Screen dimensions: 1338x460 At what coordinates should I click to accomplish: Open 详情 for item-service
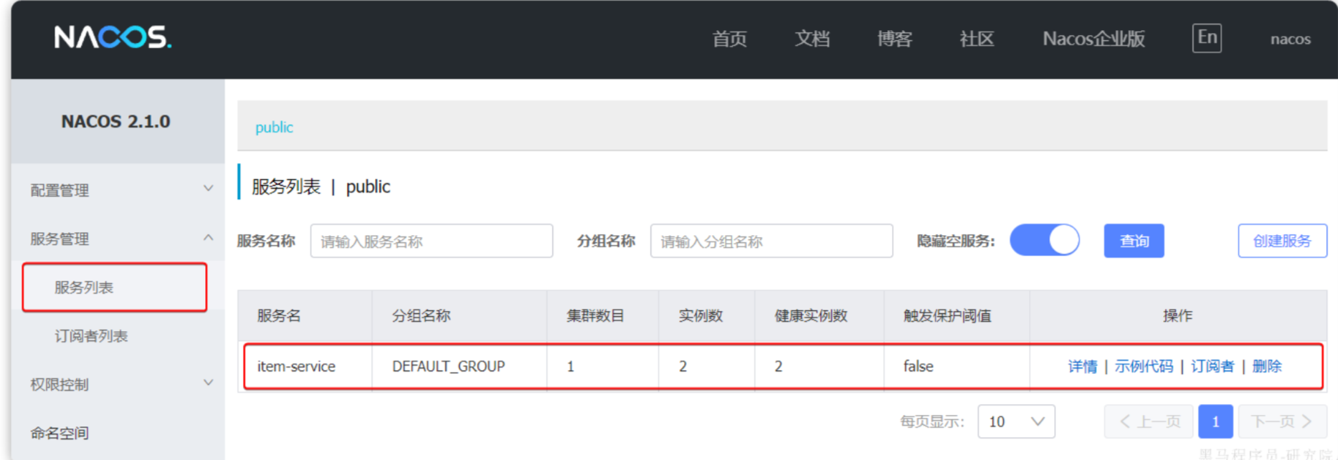tap(1082, 366)
